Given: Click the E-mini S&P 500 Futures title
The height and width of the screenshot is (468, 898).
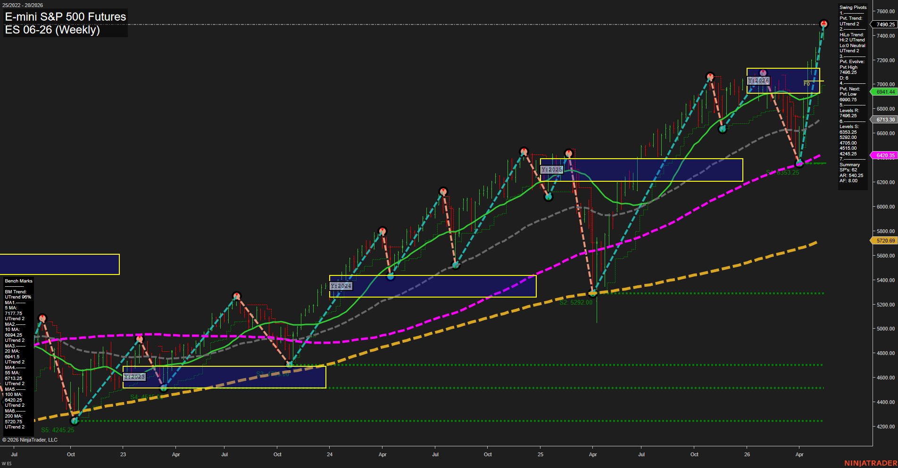Looking at the screenshot, I should [66, 16].
